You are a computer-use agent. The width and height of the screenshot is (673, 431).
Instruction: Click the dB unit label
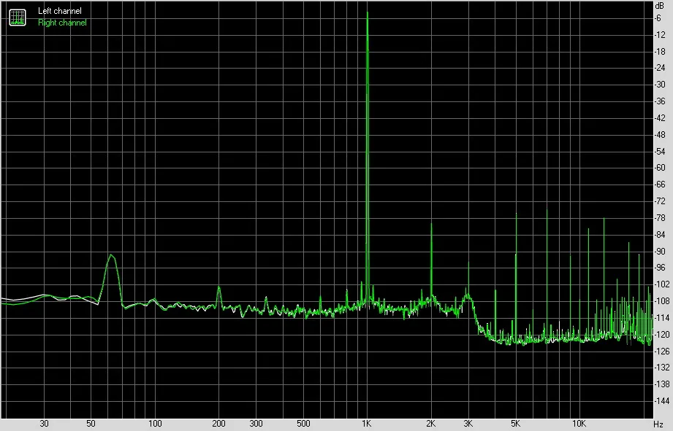pyautogui.click(x=660, y=6)
